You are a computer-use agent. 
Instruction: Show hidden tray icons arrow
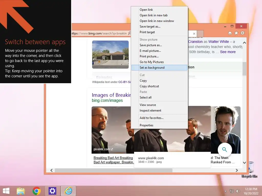[225, 191]
